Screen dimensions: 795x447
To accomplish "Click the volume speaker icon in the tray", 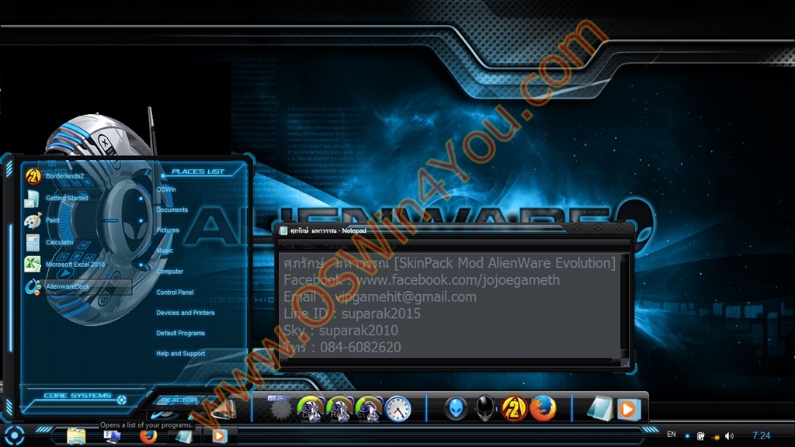I will 729,436.
